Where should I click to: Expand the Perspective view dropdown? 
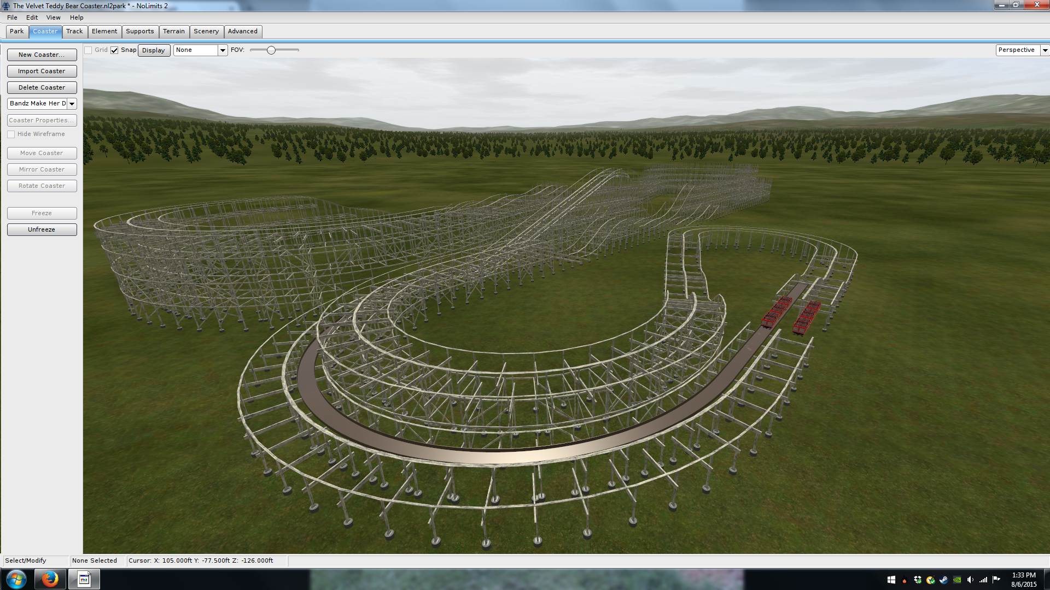click(x=1045, y=50)
